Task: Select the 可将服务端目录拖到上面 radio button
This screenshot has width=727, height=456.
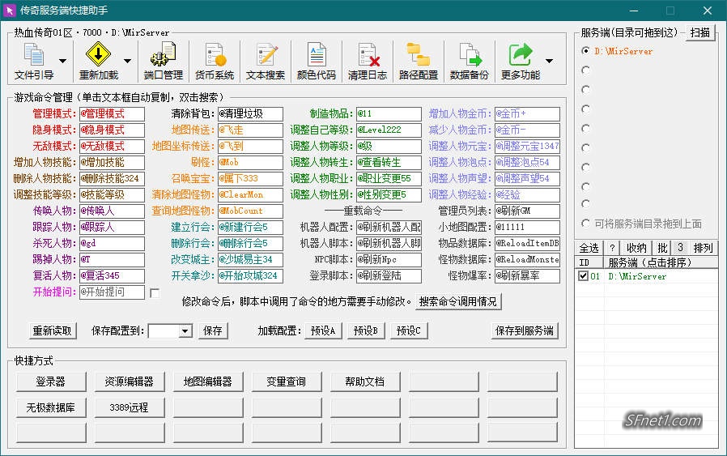Action: click(585, 224)
